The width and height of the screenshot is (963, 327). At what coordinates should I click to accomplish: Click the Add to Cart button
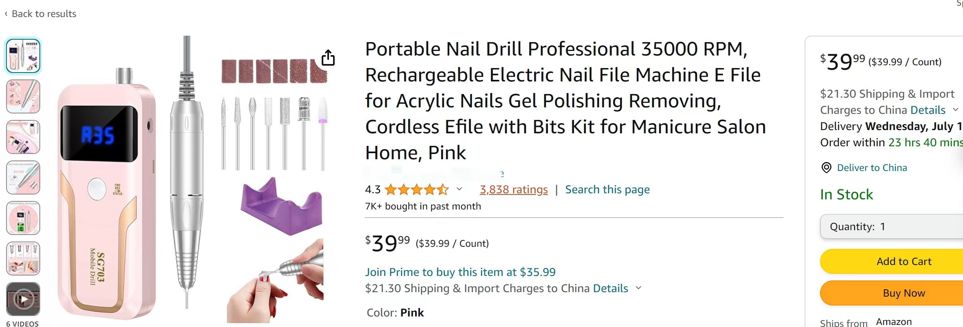(904, 261)
